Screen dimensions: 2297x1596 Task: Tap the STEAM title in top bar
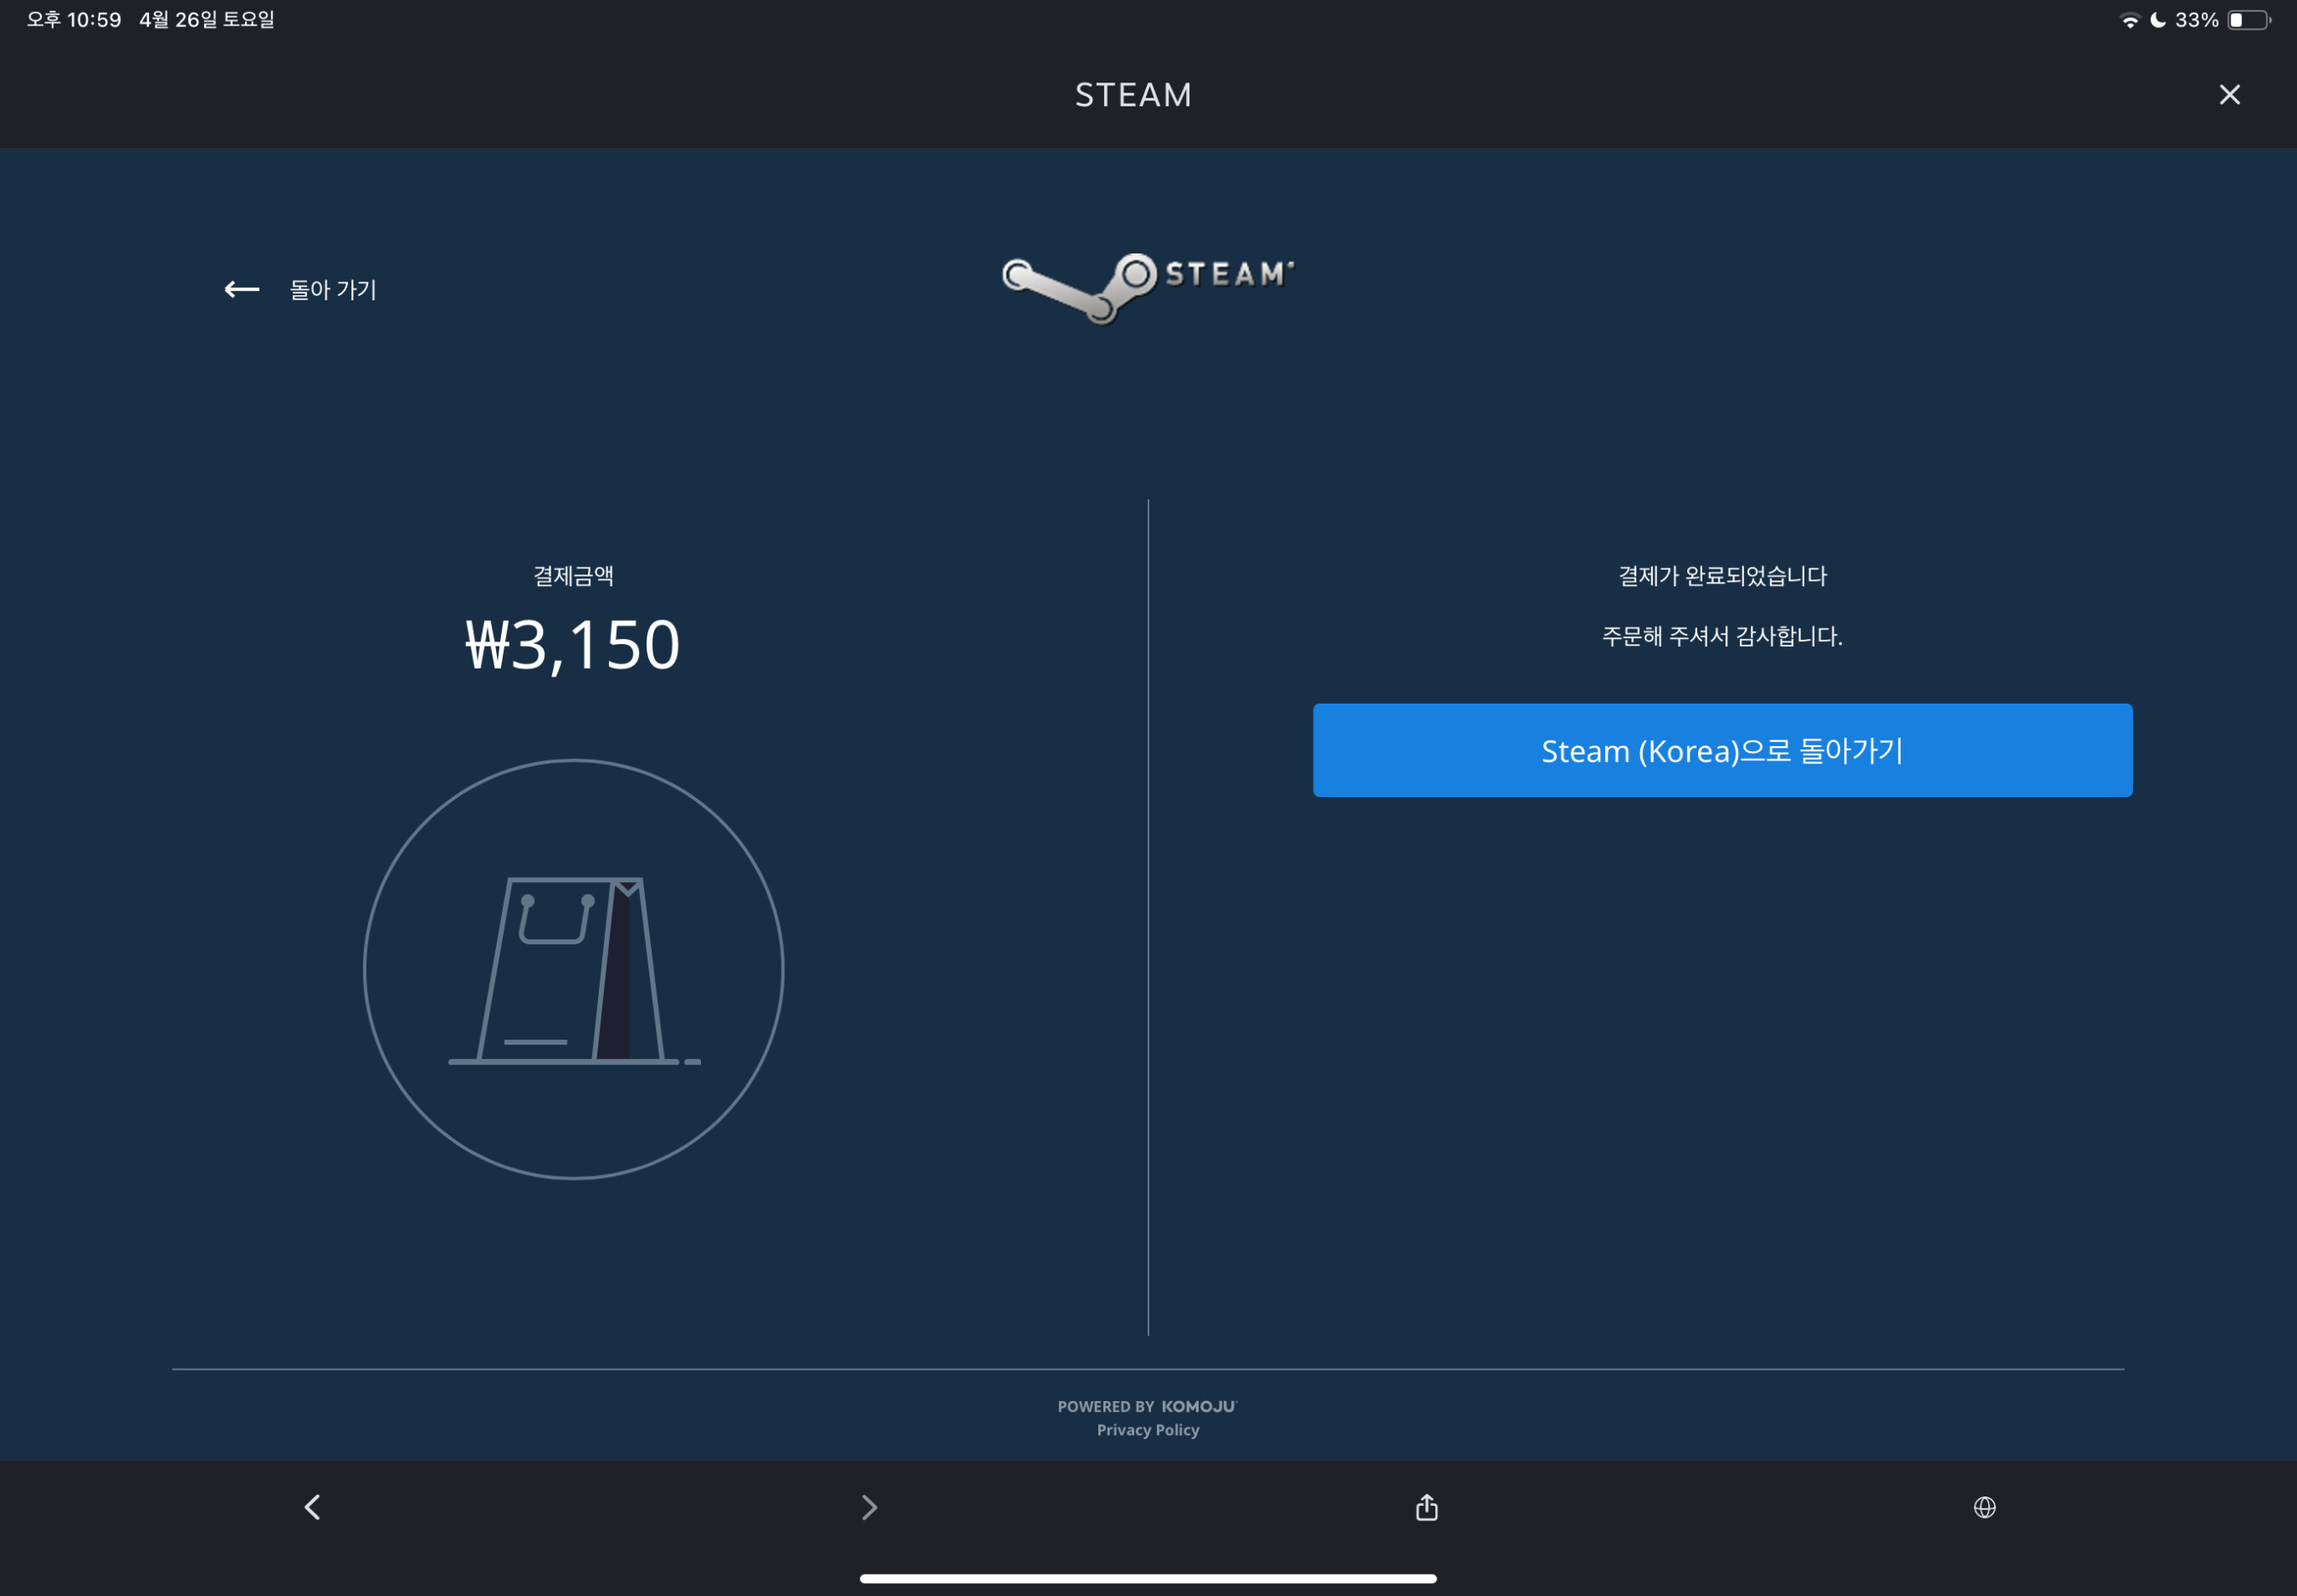coord(1133,95)
